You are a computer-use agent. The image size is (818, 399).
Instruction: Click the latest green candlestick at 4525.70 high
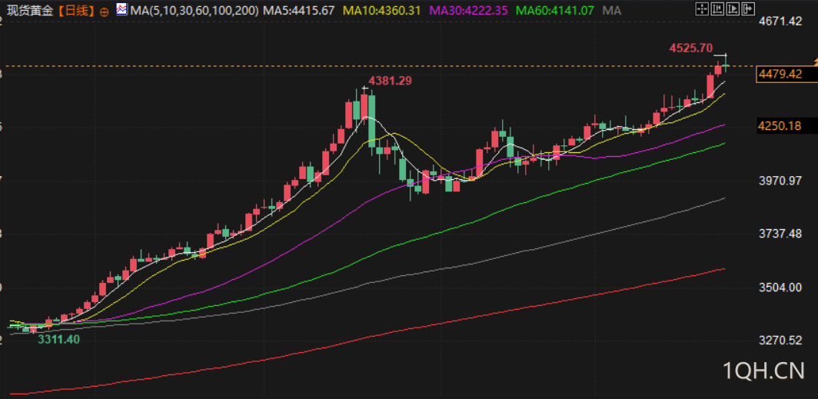point(726,65)
